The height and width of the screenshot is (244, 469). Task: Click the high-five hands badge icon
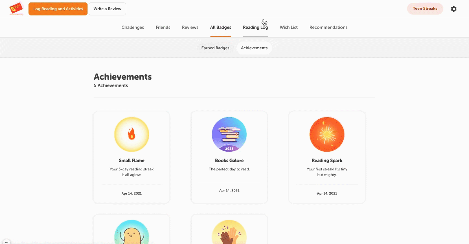pos(229,232)
